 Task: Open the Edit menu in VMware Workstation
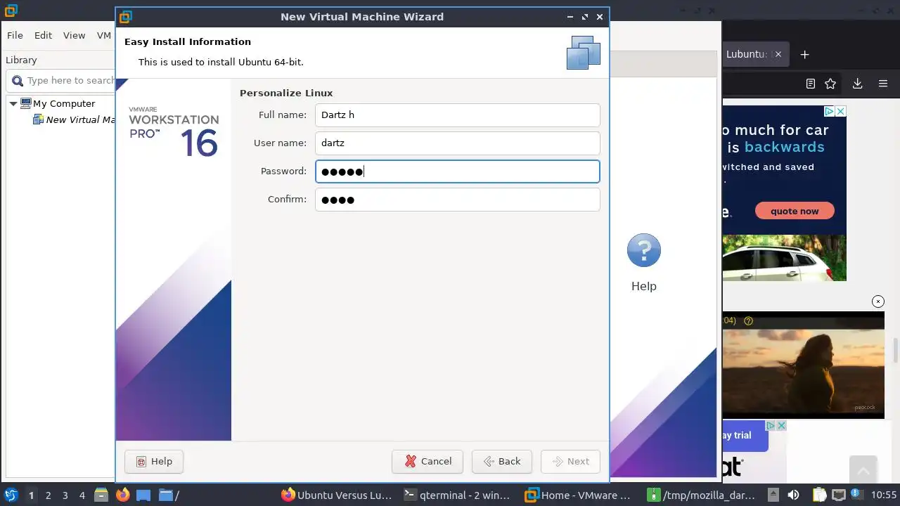pyautogui.click(x=43, y=35)
